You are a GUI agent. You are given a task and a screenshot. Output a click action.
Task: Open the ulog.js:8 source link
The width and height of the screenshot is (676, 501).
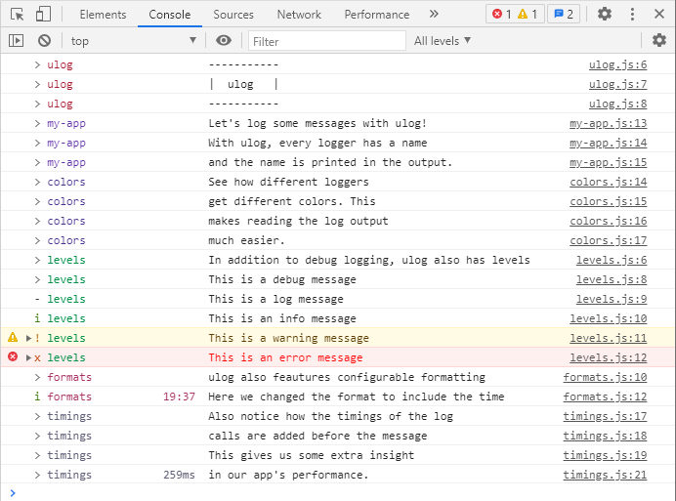pyautogui.click(x=617, y=104)
